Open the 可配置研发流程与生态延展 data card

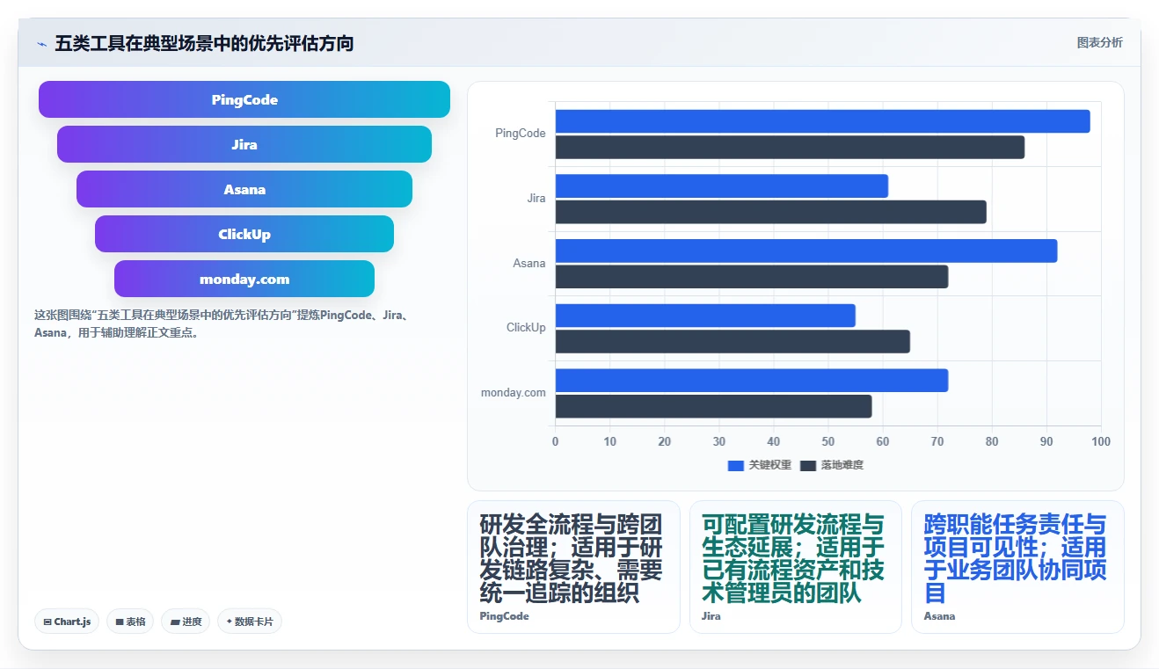(796, 567)
